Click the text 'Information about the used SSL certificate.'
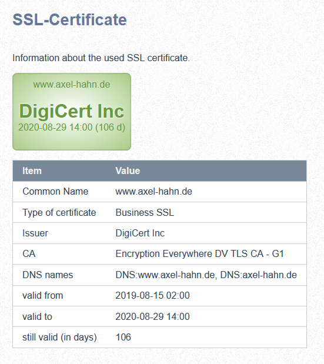The width and height of the screenshot is (324, 364). point(101,58)
